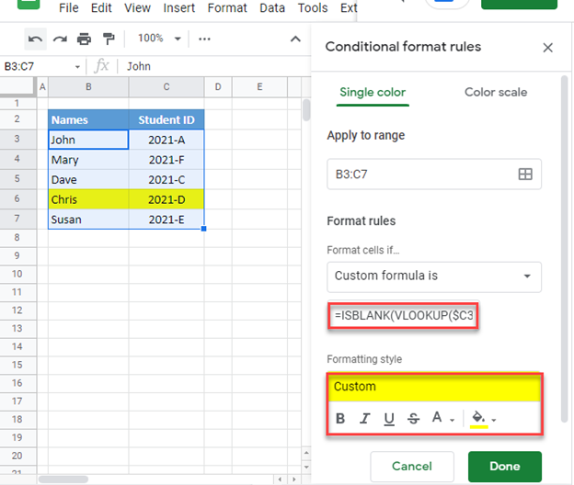
Task: Click the Apply to range B3:C7 field
Action: point(434,174)
